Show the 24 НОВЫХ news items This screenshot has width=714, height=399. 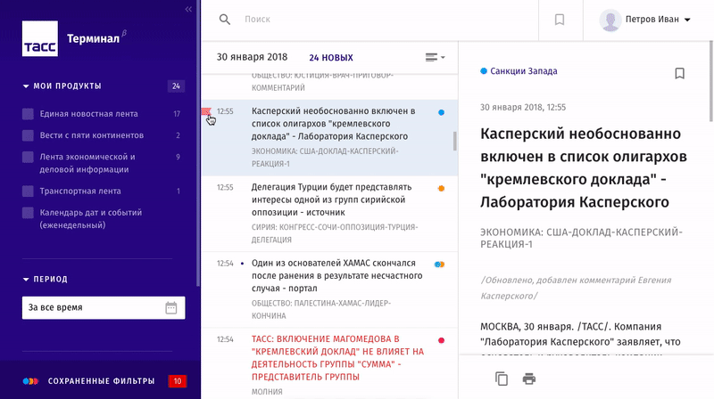coord(331,58)
